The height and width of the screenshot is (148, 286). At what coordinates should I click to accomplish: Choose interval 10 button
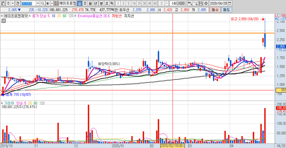[134, 3]
